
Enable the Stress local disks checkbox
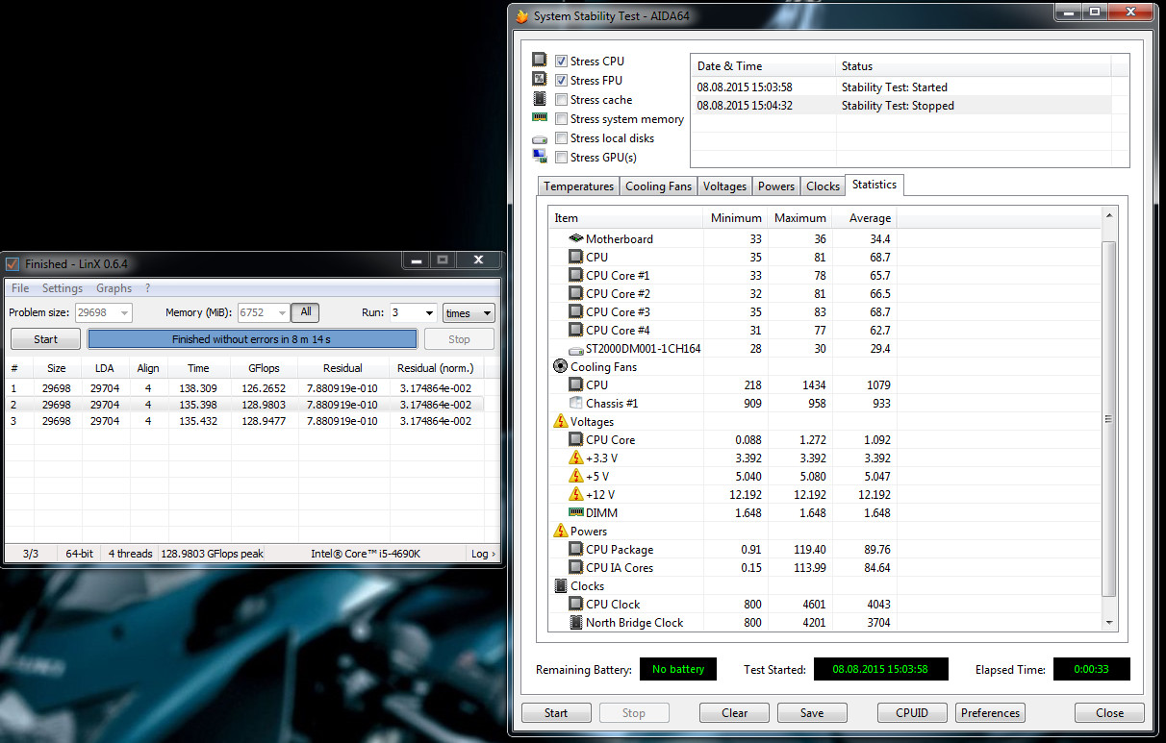point(562,138)
